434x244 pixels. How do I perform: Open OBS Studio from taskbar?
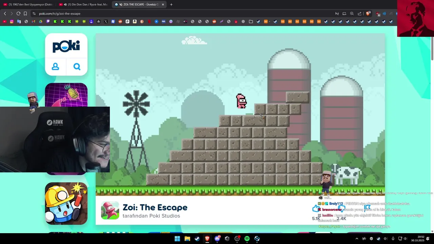(x=237, y=239)
